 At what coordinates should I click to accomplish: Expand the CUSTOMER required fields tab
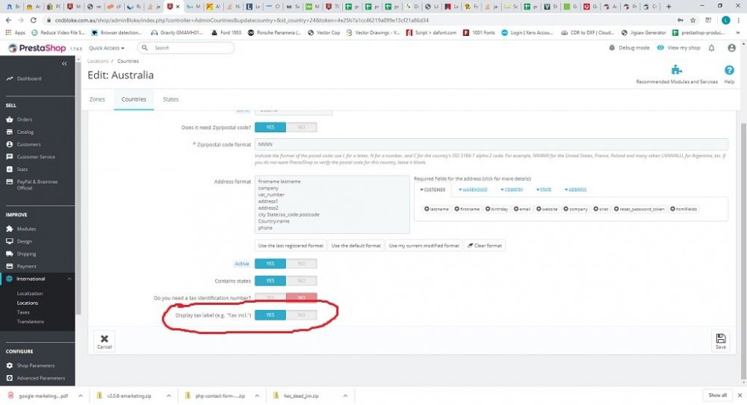432,190
